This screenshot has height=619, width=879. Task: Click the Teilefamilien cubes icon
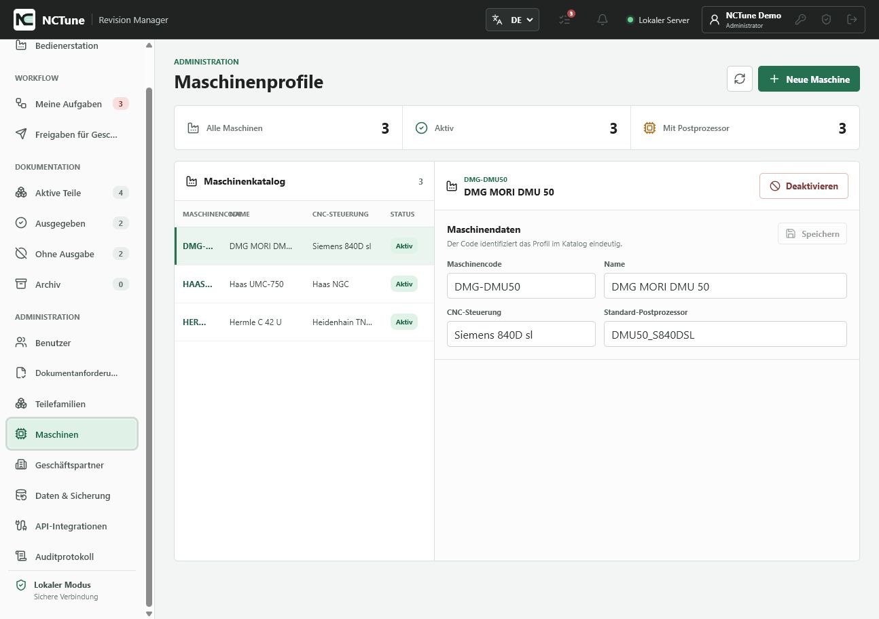click(21, 404)
